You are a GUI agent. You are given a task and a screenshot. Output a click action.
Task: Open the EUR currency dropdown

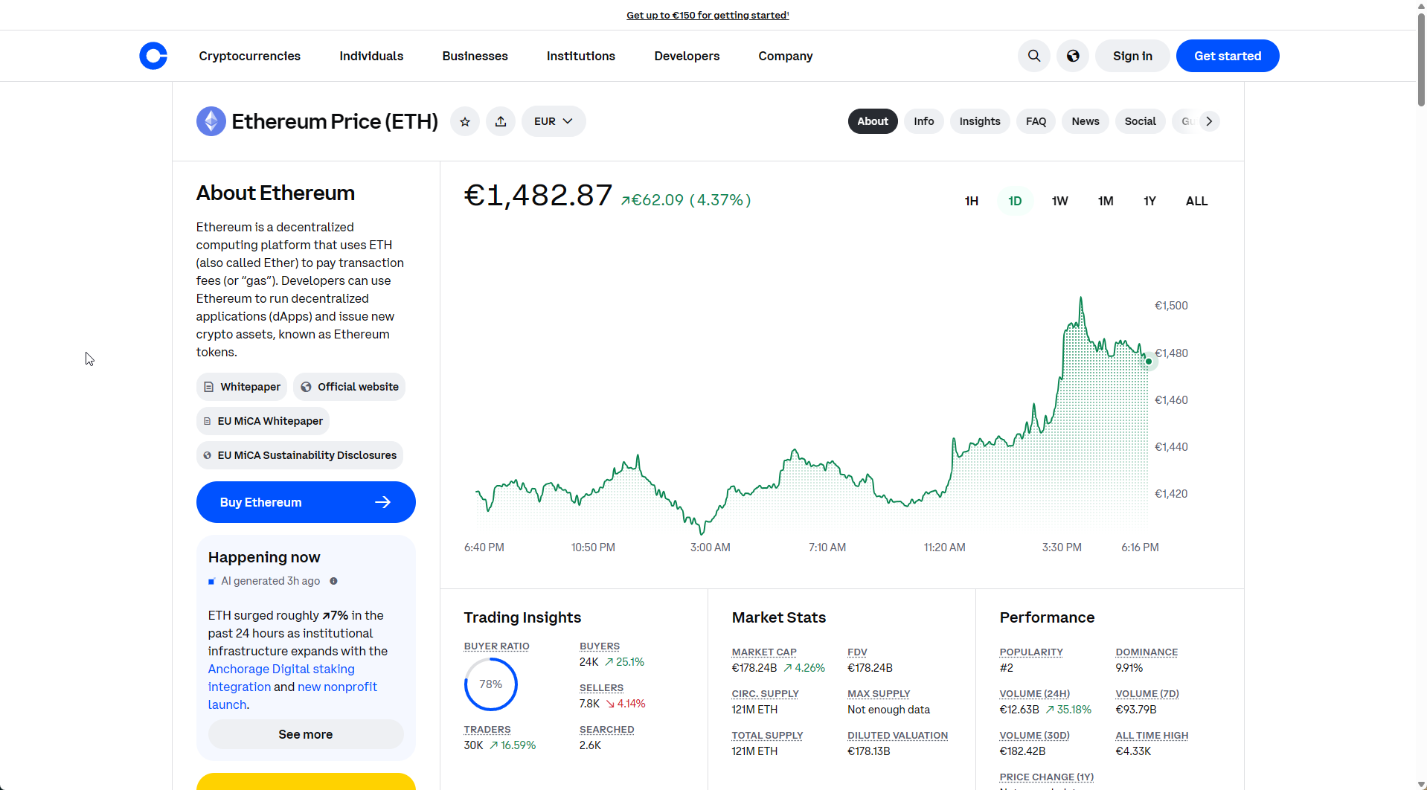click(554, 121)
